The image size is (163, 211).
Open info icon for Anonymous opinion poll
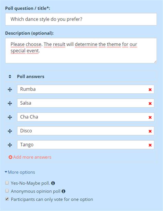coord(64,191)
